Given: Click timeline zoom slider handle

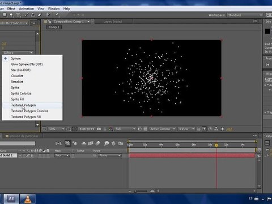Looking at the screenshot, I should [135, 191].
